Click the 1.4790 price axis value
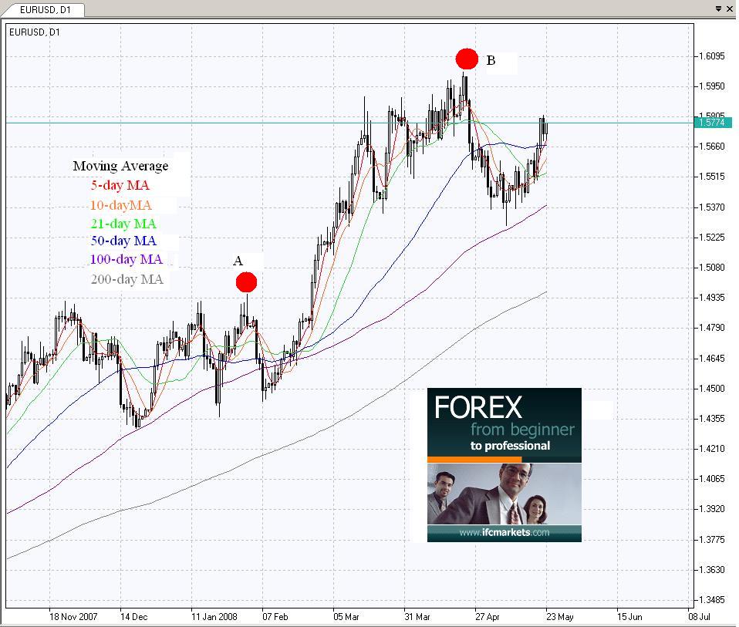Image resolution: width=739 pixels, height=627 pixels. (x=712, y=328)
